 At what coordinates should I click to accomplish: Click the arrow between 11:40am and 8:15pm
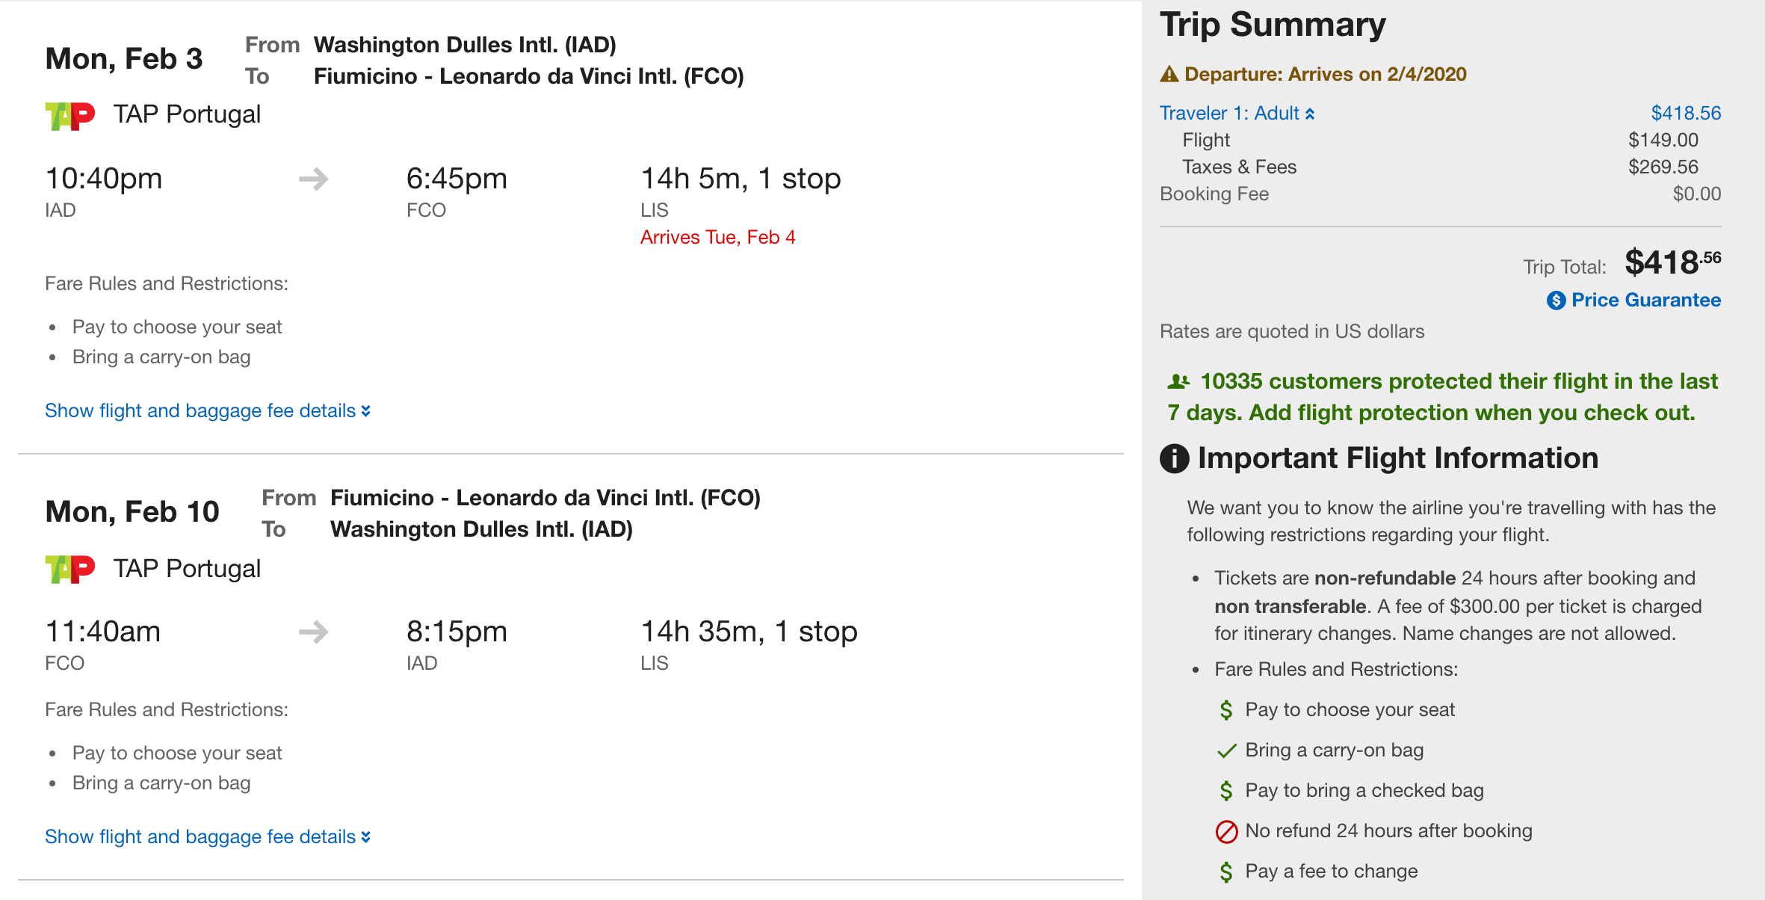point(313,632)
